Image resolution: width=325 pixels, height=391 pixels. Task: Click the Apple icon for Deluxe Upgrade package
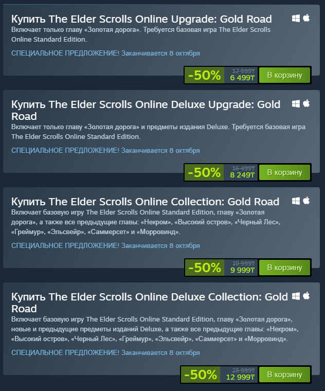click(x=306, y=103)
